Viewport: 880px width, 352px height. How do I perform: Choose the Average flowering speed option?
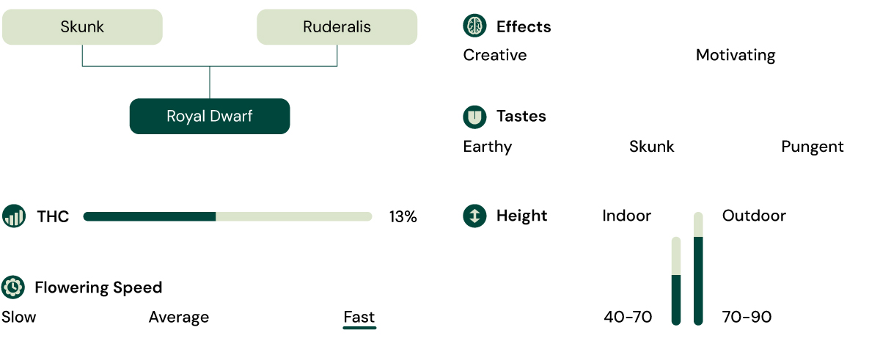click(179, 317)
